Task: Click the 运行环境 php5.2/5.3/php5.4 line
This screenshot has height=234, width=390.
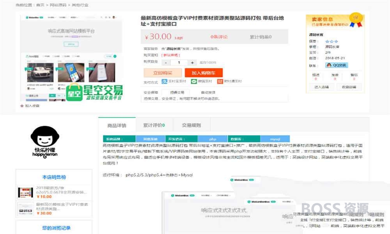Action: (148, 175)
